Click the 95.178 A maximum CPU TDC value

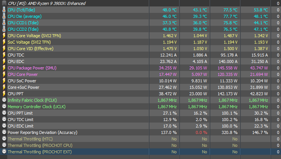click(x=229, y=55)
